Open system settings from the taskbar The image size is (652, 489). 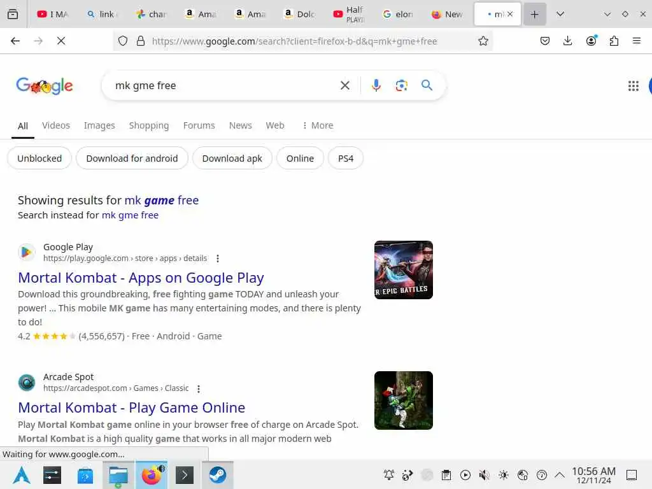coord(52,474)
